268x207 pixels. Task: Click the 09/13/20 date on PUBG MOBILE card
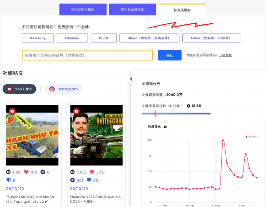pyautogui.click(x=15, y=188)
